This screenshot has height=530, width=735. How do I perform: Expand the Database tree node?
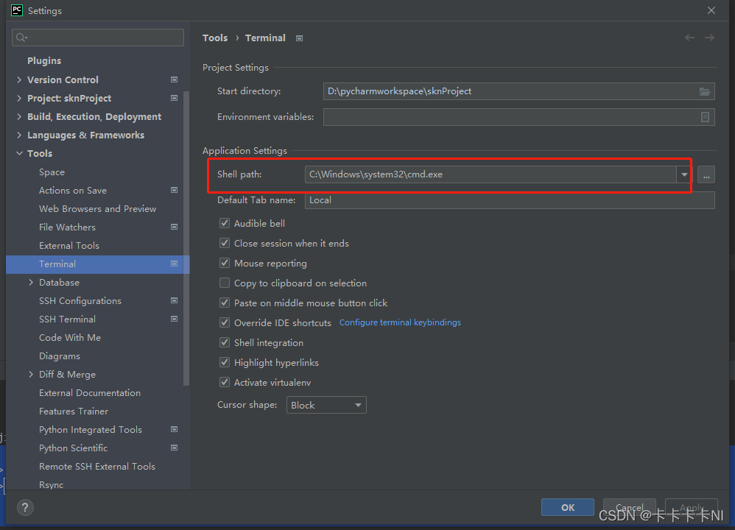coord(30,282)
